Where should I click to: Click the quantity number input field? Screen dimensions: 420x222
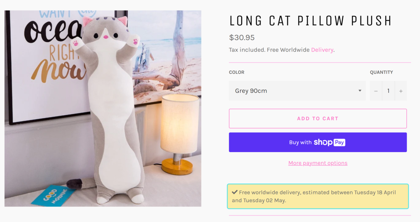tap(388, 91)
